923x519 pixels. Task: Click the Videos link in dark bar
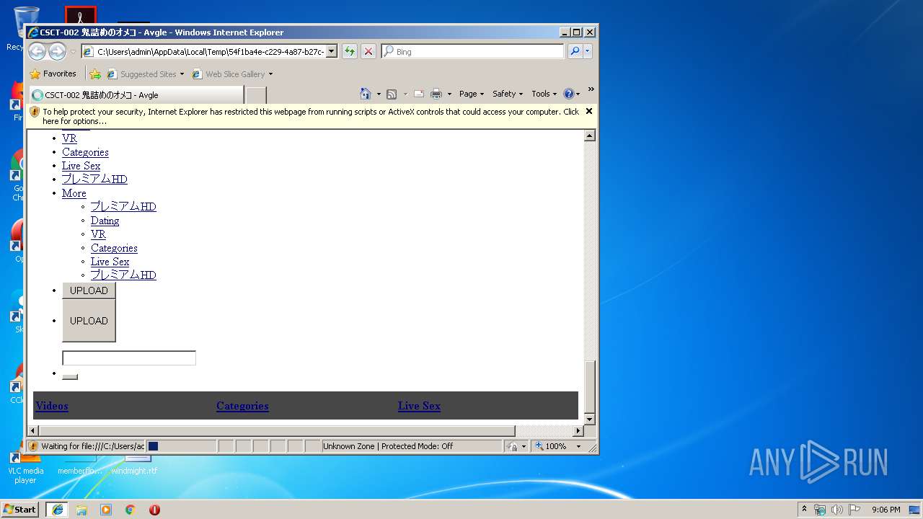[52, 406]
